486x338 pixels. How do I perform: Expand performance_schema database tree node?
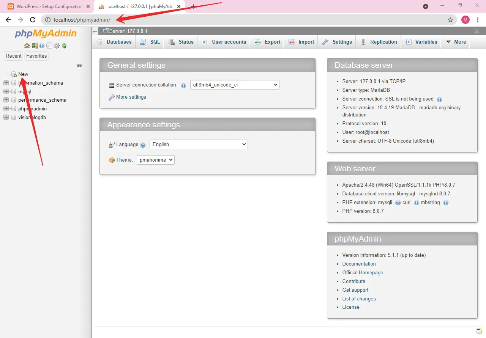pos(6,100)
